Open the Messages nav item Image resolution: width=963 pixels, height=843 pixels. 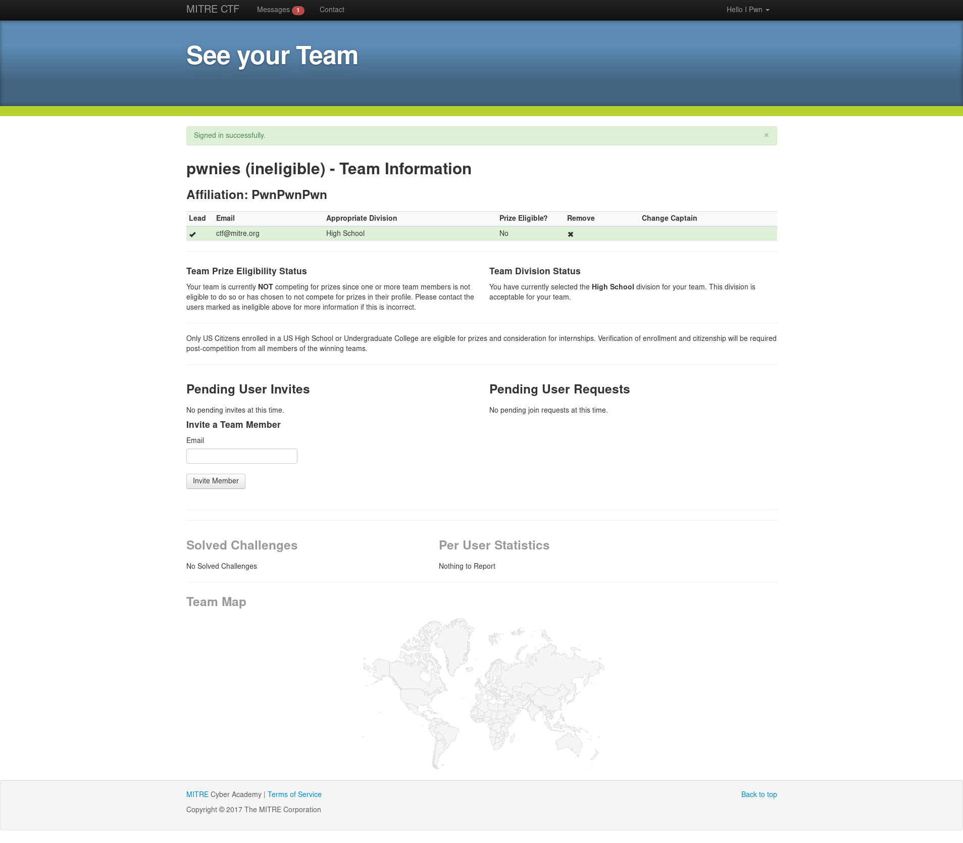point(280,10)
